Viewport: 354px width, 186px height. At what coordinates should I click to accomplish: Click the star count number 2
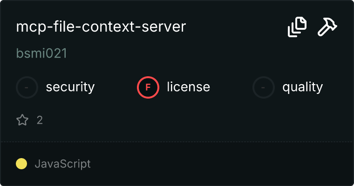coord(40,120)
